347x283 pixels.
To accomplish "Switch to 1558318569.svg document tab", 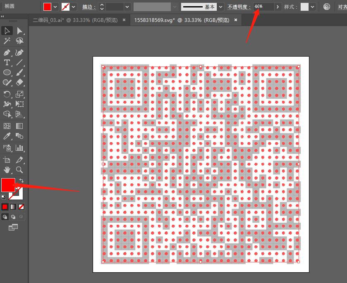I will coord(182,20).
